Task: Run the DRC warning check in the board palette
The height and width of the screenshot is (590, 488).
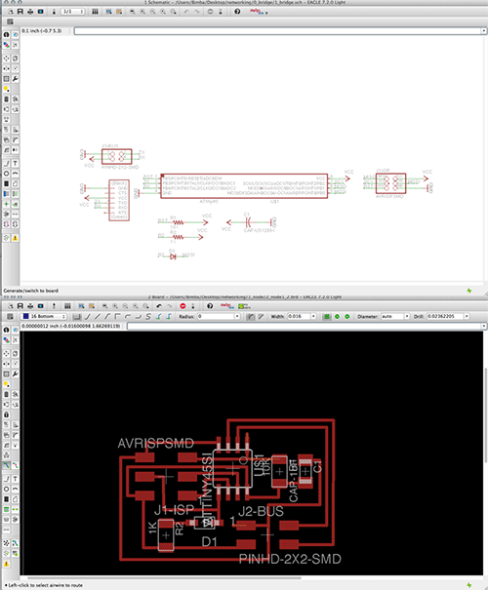Action: coord(7,564)
